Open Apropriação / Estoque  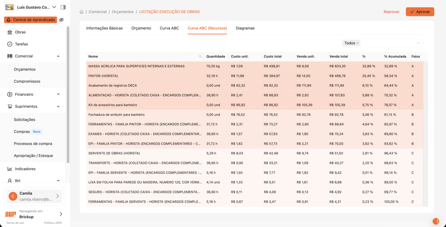[33, 156]
